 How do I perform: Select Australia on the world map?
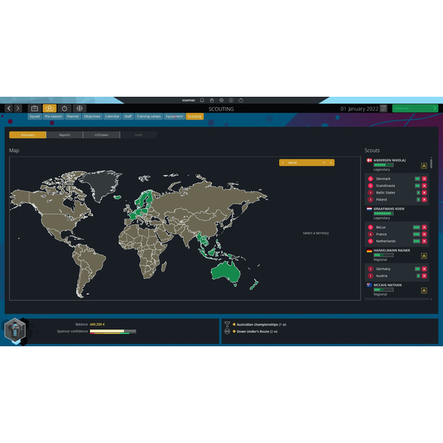coord(227,273)
